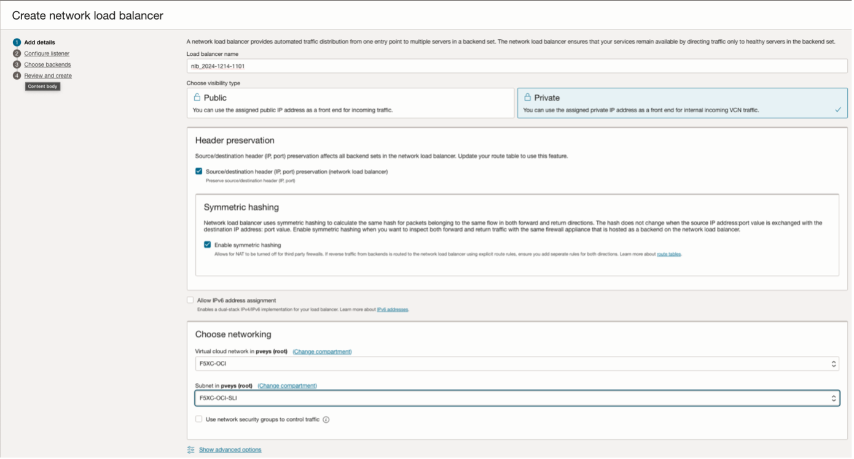Click the advanced options sliders icon
This screenshot has width=854, height=459.
[191, 450]
